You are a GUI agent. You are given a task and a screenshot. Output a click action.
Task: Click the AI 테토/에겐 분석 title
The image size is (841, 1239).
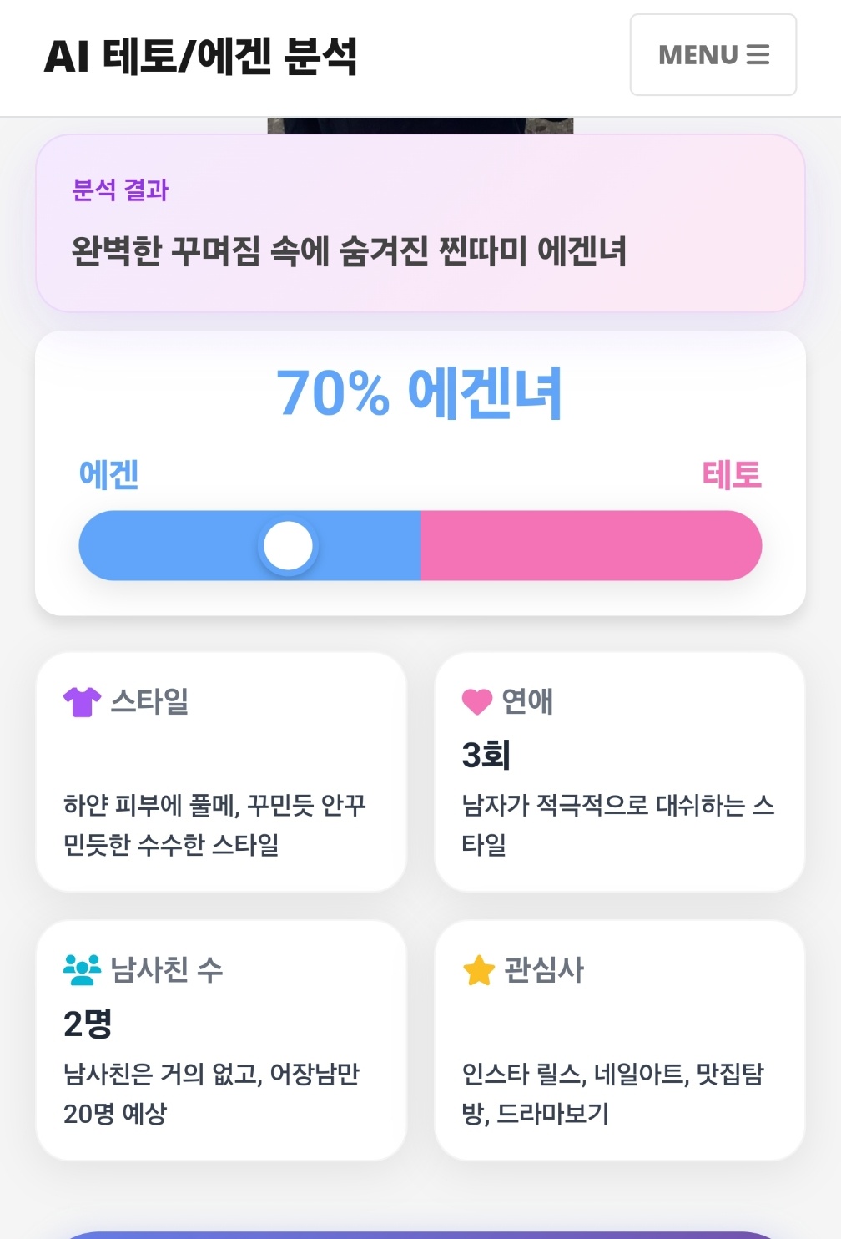tap(200, 57)
